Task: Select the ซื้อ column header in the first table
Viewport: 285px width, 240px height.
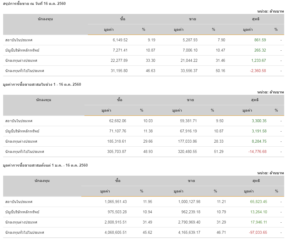Action: [x=123, y=19]
